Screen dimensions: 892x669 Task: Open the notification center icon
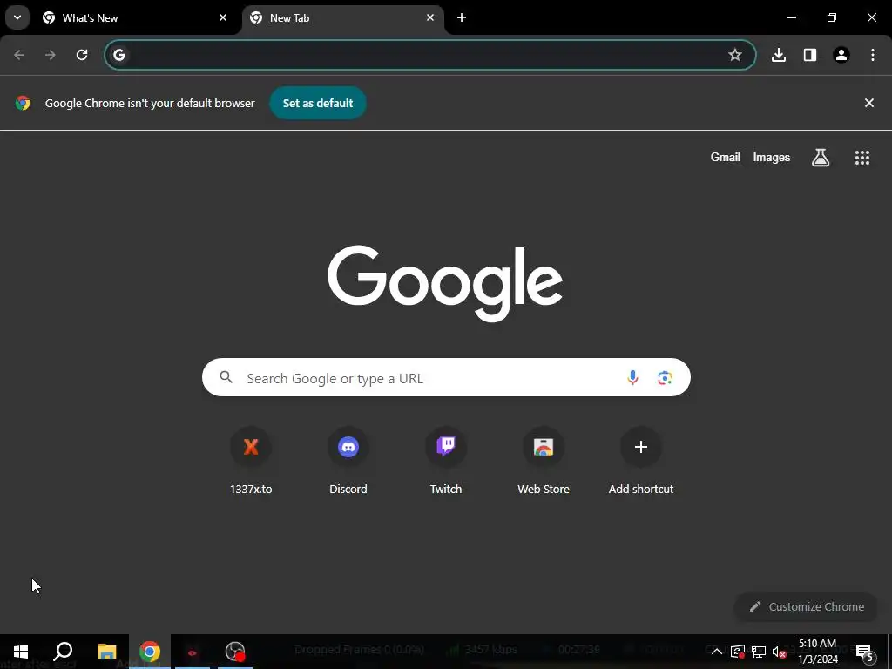[864, 652]
